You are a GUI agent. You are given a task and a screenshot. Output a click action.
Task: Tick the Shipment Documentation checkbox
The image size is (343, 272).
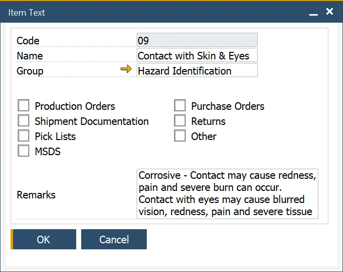pyautogui.click(x=24, y=121)
